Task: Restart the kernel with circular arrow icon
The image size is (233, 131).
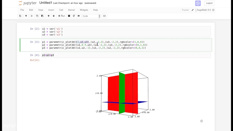Action: pyautogui.click(x=74, y=16)
